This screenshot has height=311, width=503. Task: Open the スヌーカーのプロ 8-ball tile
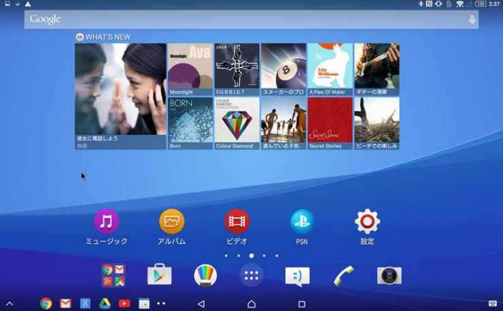283,69
